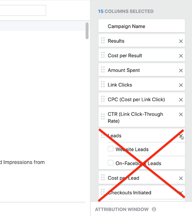Check the Website Leads checkbox
The image size is (192, 216).
click(x=111, y=149)
